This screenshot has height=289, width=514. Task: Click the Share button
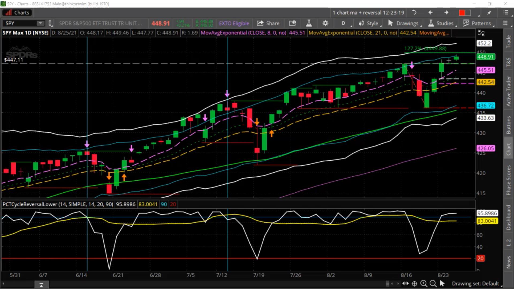coord(268,23)
